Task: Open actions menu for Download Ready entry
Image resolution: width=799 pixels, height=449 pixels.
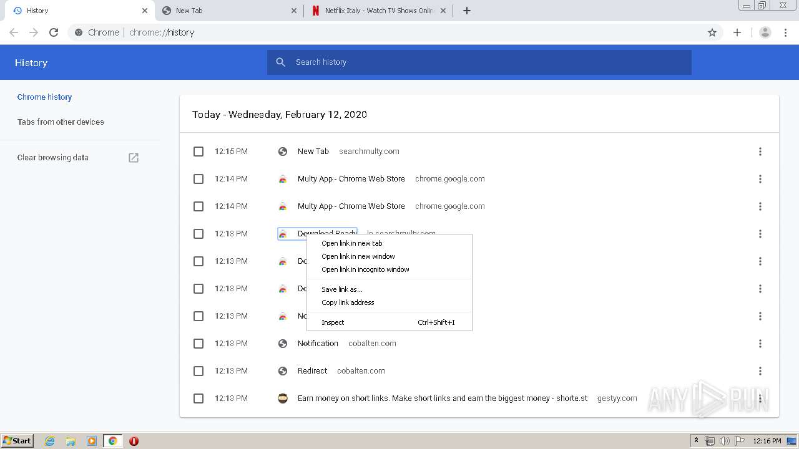Action: point(760,234)
